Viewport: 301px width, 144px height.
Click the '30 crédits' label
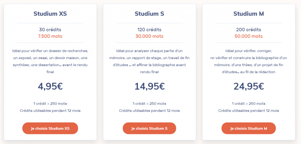50,30
